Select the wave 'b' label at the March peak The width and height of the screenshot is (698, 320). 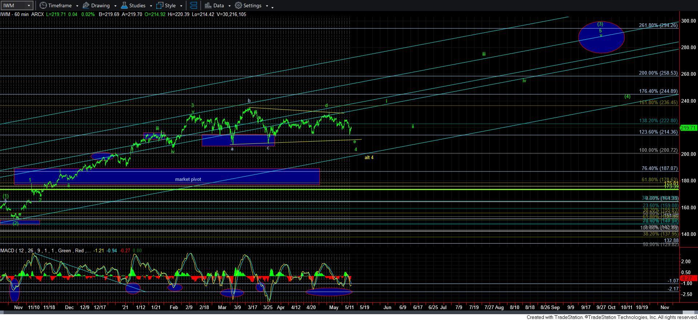coord(249,101)
